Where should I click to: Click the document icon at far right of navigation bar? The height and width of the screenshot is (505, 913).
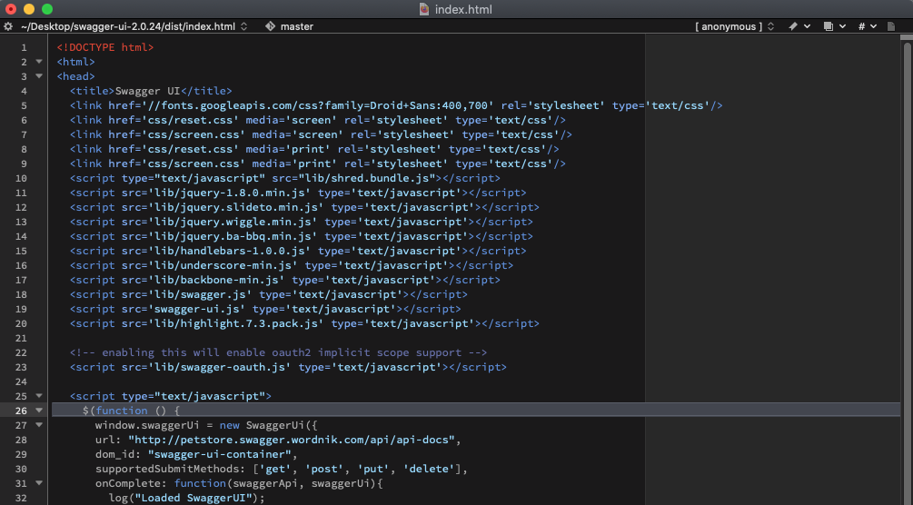(891, 26)
